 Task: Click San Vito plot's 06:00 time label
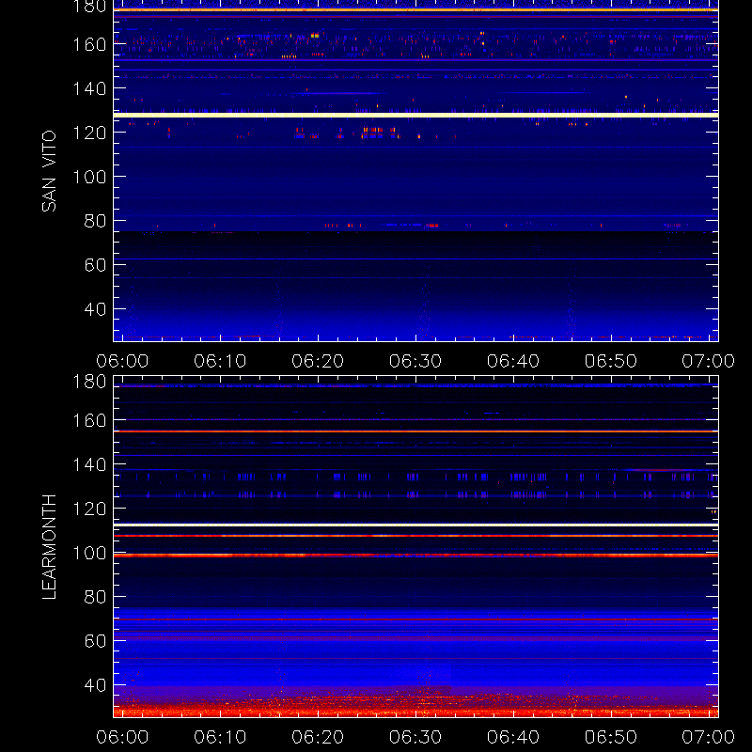click(x=122, y=361)
